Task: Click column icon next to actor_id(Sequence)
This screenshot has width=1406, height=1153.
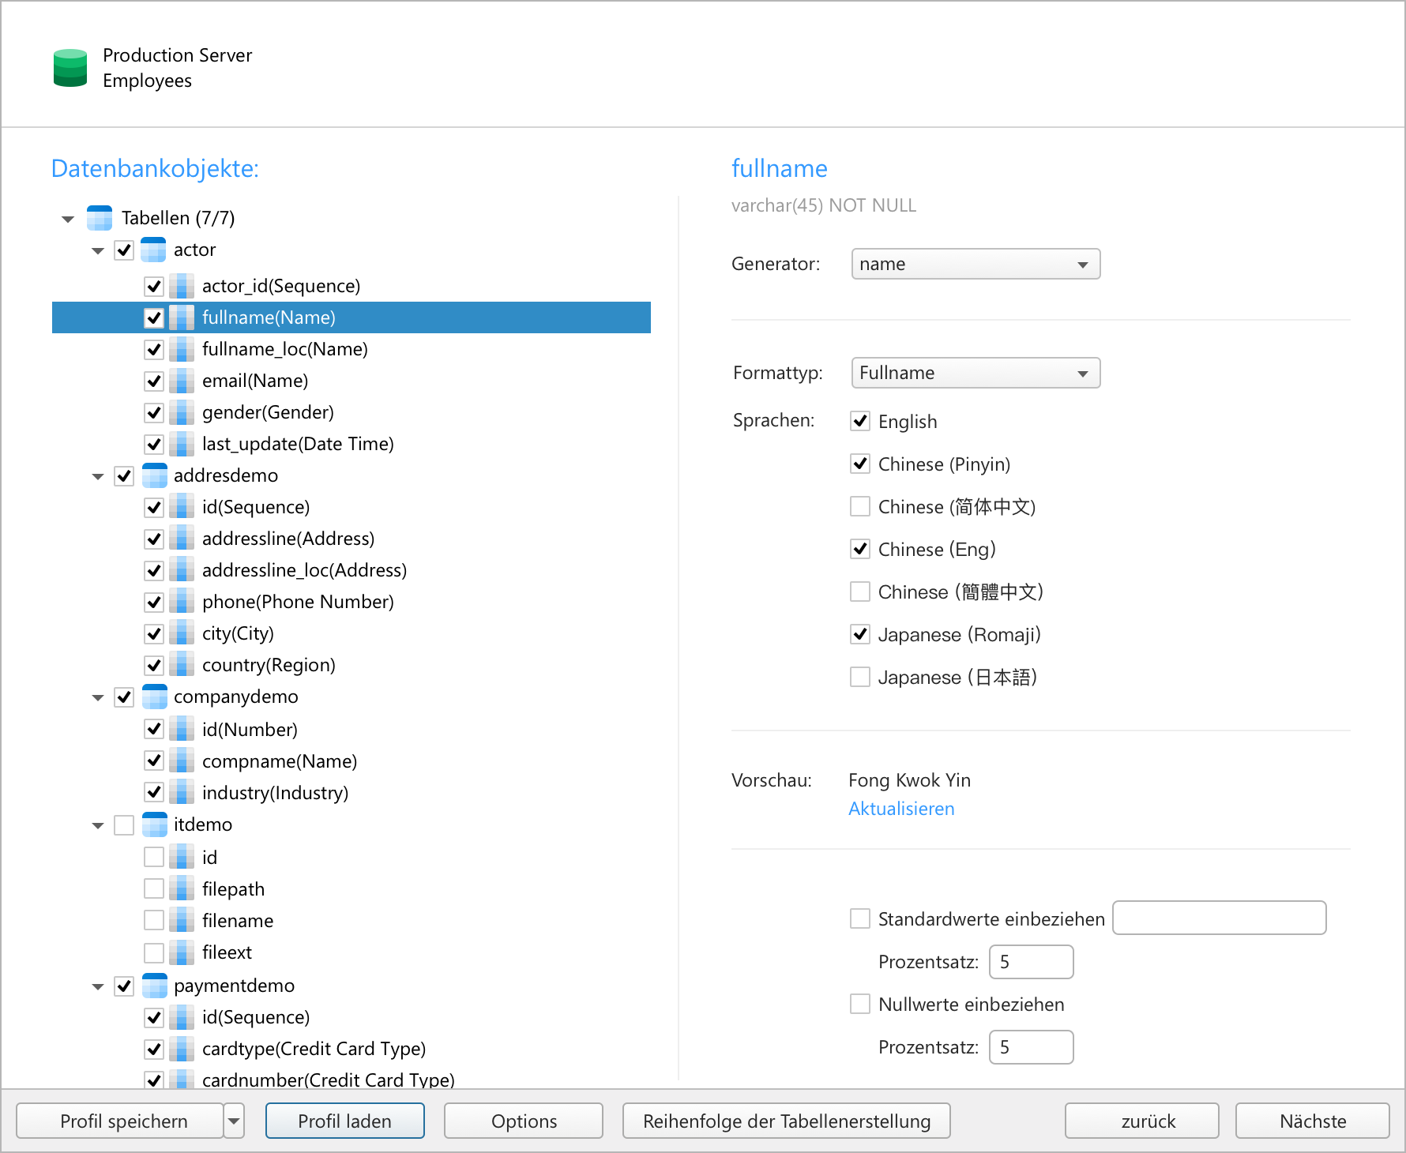Action: [182, 286]
